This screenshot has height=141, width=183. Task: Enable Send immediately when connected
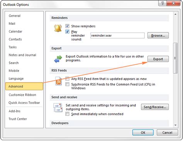tap(67, 114)
